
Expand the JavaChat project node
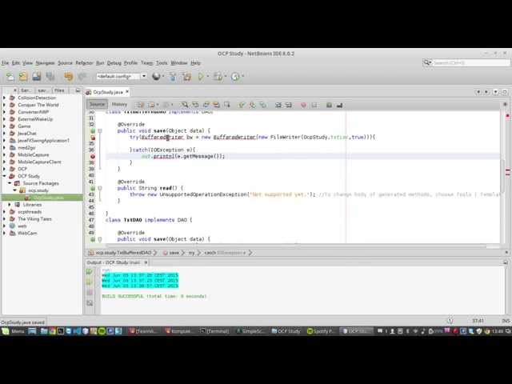pyautogui.click(x=4, y=134)
